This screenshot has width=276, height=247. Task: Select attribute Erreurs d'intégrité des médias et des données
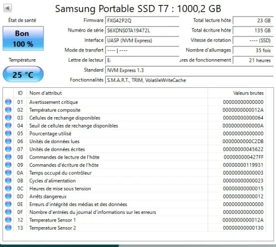[x=78, y=204]
